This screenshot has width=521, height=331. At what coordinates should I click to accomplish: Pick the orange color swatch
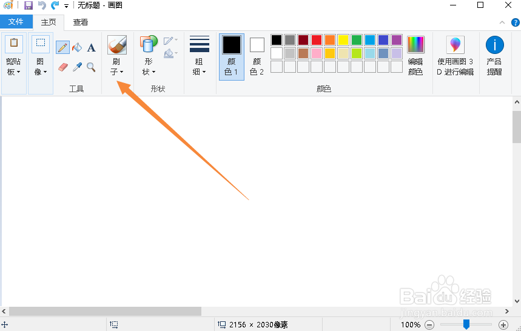[330, 40]
